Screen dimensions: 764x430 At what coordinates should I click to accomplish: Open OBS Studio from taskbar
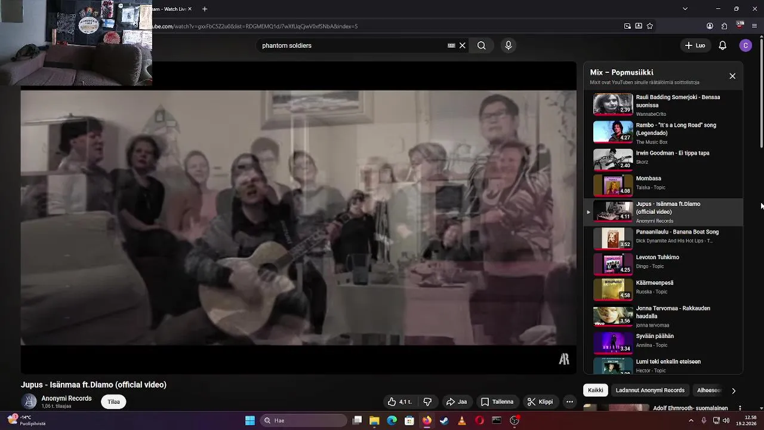tap(515, 420)
